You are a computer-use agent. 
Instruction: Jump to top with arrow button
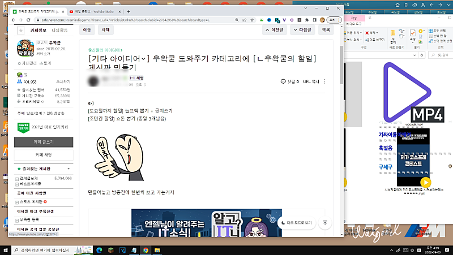tap(324, 223)
